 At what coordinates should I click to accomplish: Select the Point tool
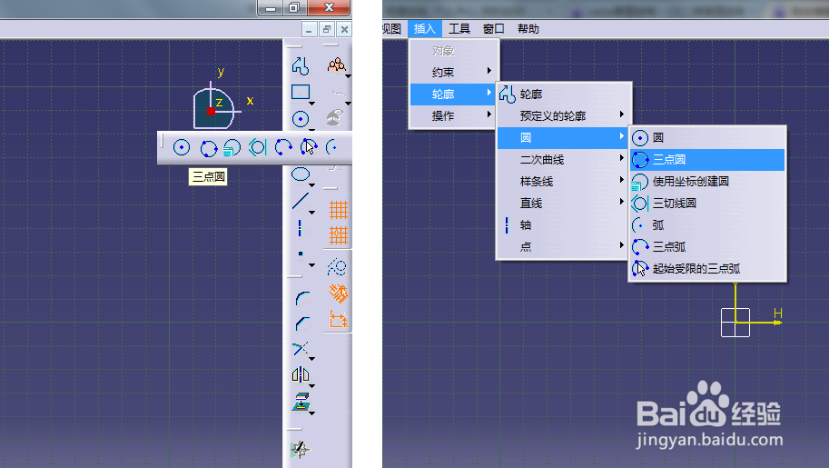tap(301, 254)
